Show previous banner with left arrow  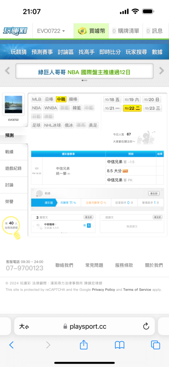7,71
